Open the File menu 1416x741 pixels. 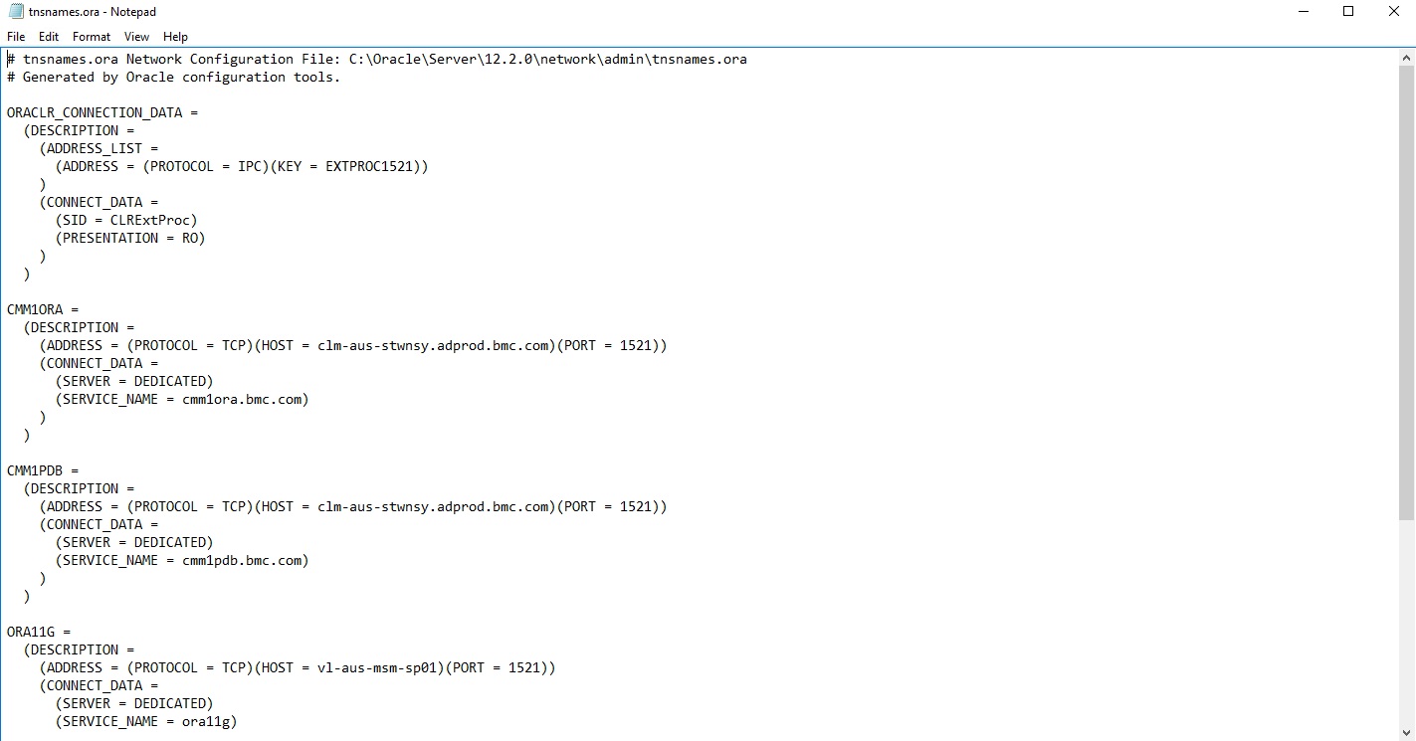[x=16, y=37]
